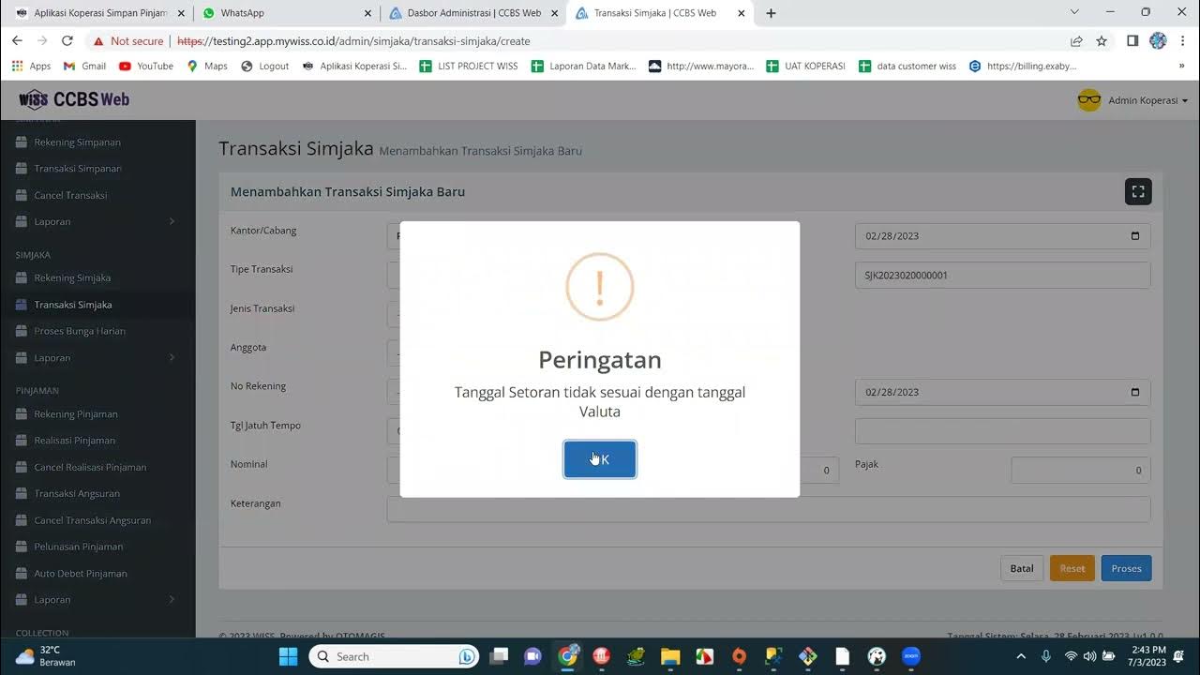1200x675 pixels.
Task: Open Proses Bunga Harian menu item
Action: coord(80,331)
